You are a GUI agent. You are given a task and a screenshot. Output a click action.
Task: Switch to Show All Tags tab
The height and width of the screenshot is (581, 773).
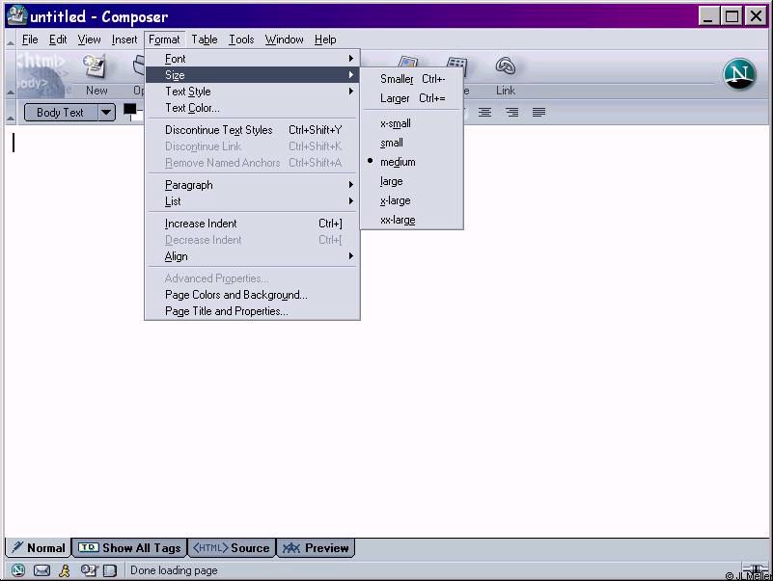coord(129,547)
